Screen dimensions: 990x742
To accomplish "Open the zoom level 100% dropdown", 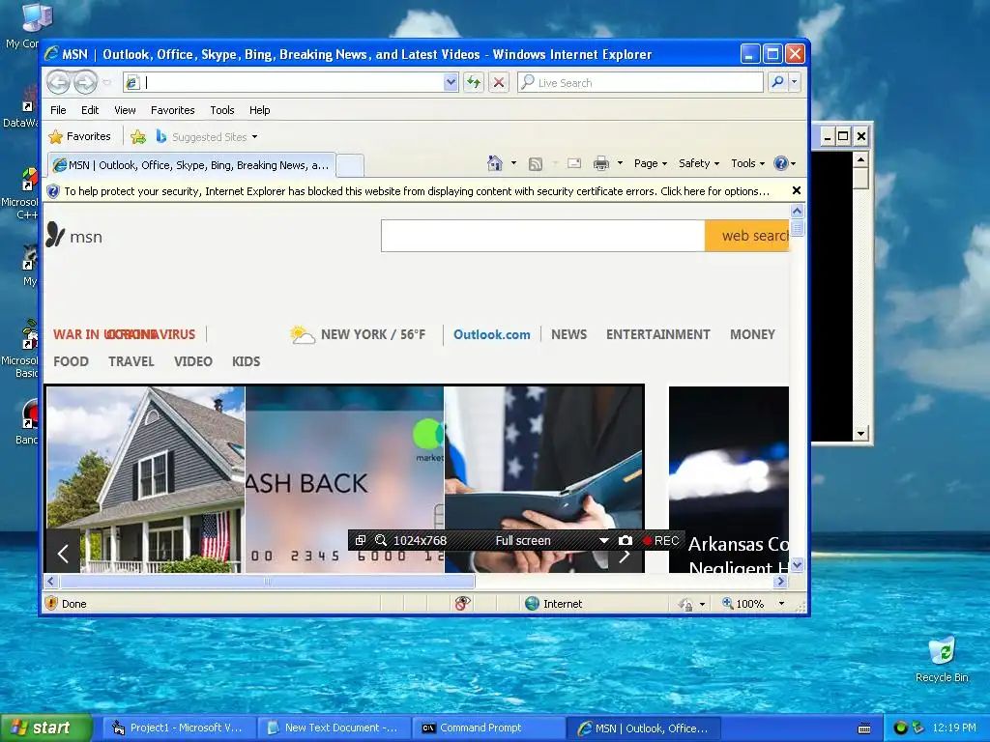I will click(x=781, y=604).
